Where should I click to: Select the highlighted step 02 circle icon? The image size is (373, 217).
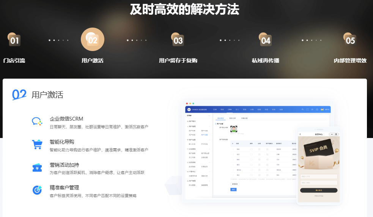(x=93, y=40)
